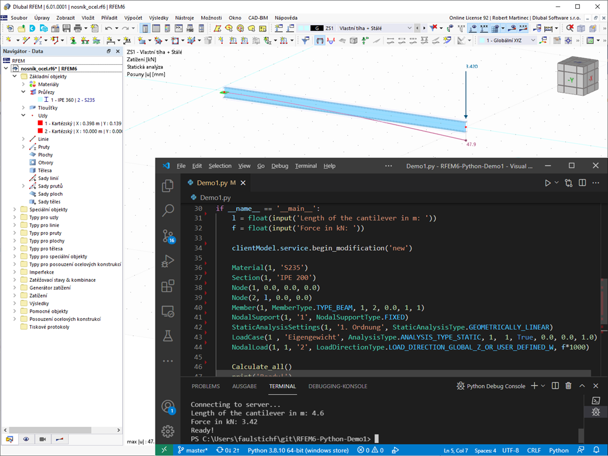Click the Run Python File play button
The width and height of the screenshot is (608, 456).
click(549, 182)
